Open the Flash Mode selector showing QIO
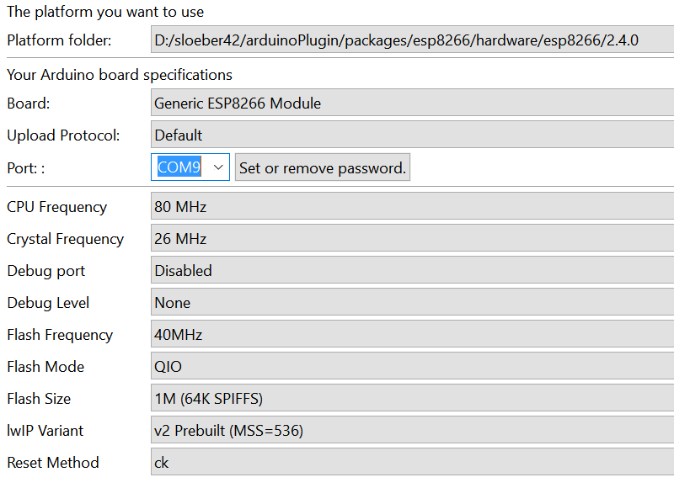Viewport: 674px width, 488px height. pos(409,366)
